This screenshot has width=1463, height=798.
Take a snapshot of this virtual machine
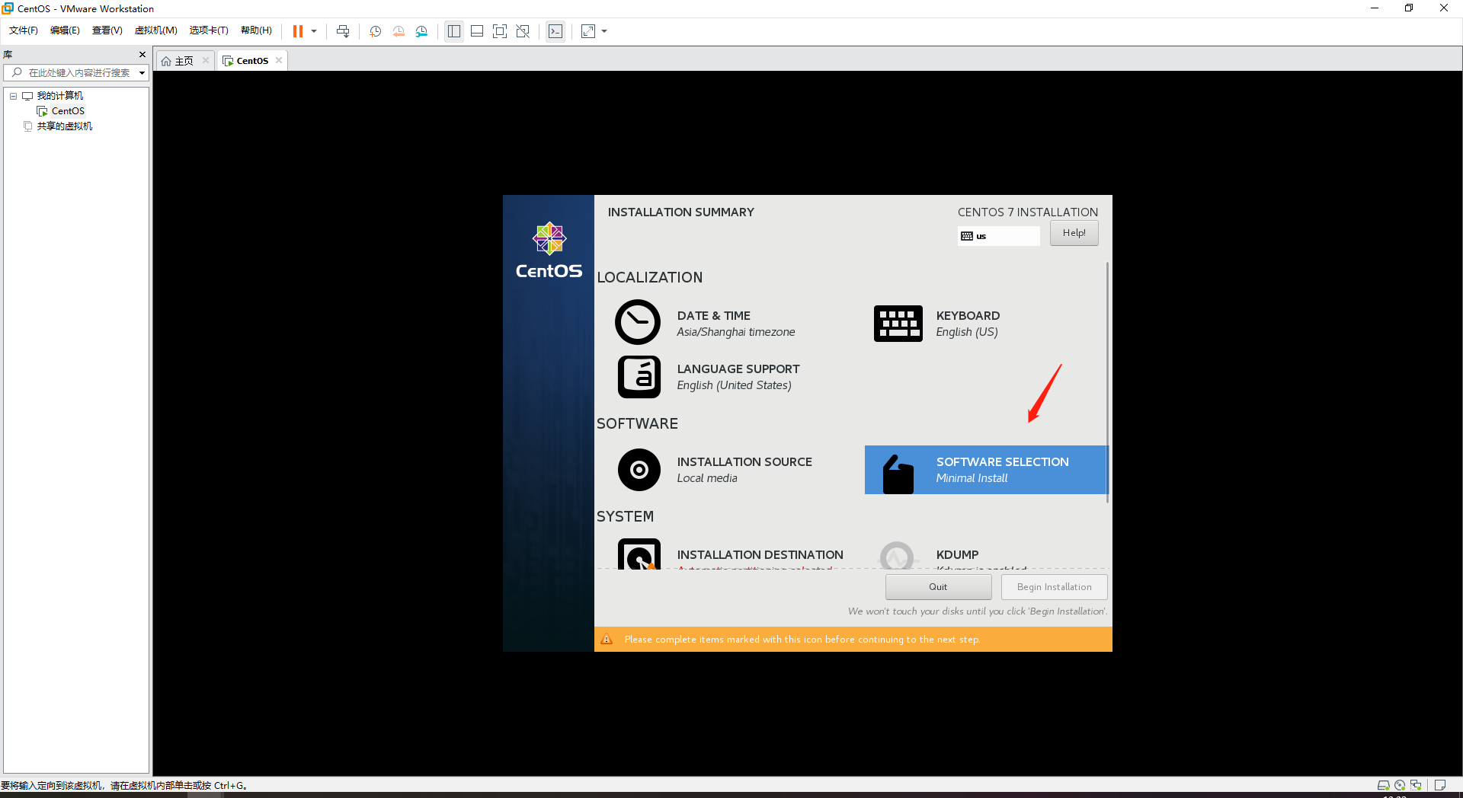tap(376, 31)
